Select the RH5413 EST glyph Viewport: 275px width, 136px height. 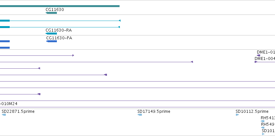click(x=262, y=121)
